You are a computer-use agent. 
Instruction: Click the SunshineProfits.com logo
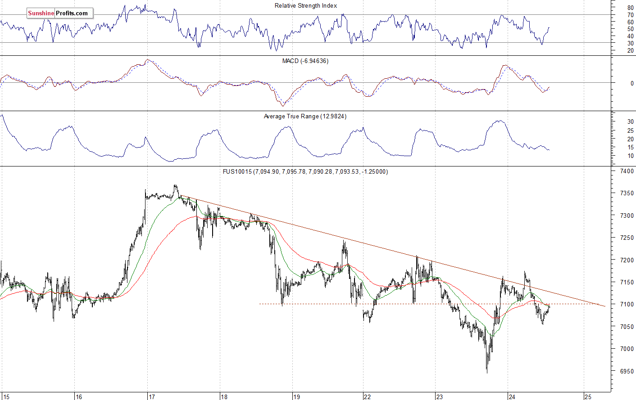pyautogui.click(x=59, y=13)
